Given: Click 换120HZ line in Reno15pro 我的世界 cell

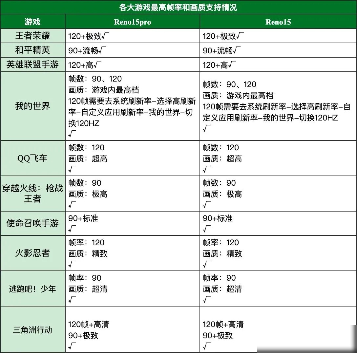Looking at the screenshot, I should (84, 123).
